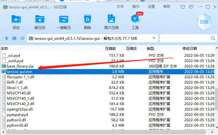Screen dimensions: 218x135
Task: Open the 帮助 menu
Action: point(167,7)
